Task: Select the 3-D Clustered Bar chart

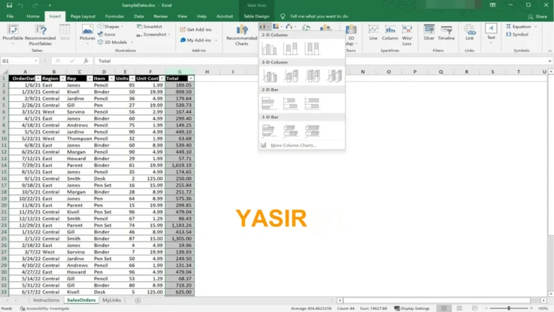Action: (269, 131)
